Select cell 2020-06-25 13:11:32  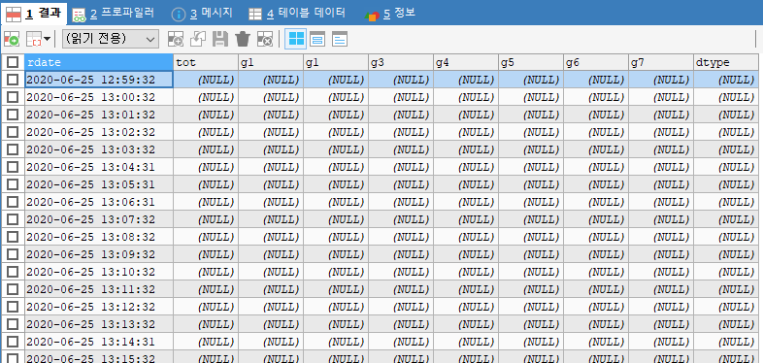tap(99, 289)
